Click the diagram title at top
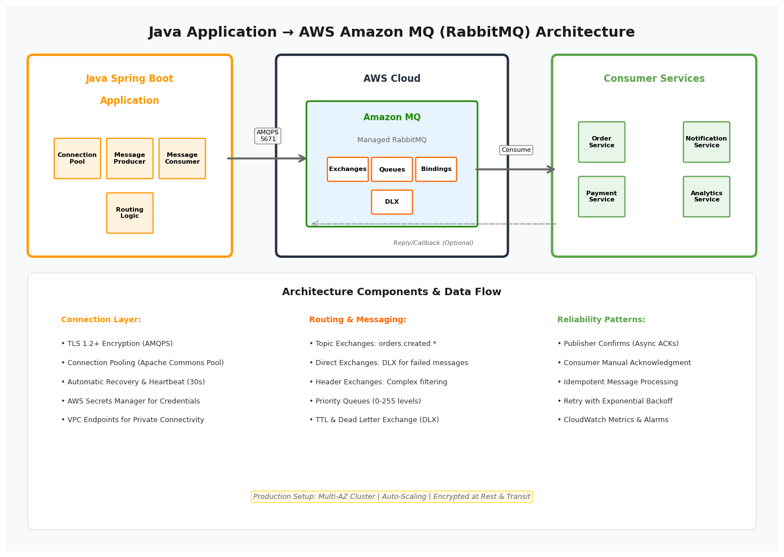Viewport: 784px width, 557px height. (392, 33)
